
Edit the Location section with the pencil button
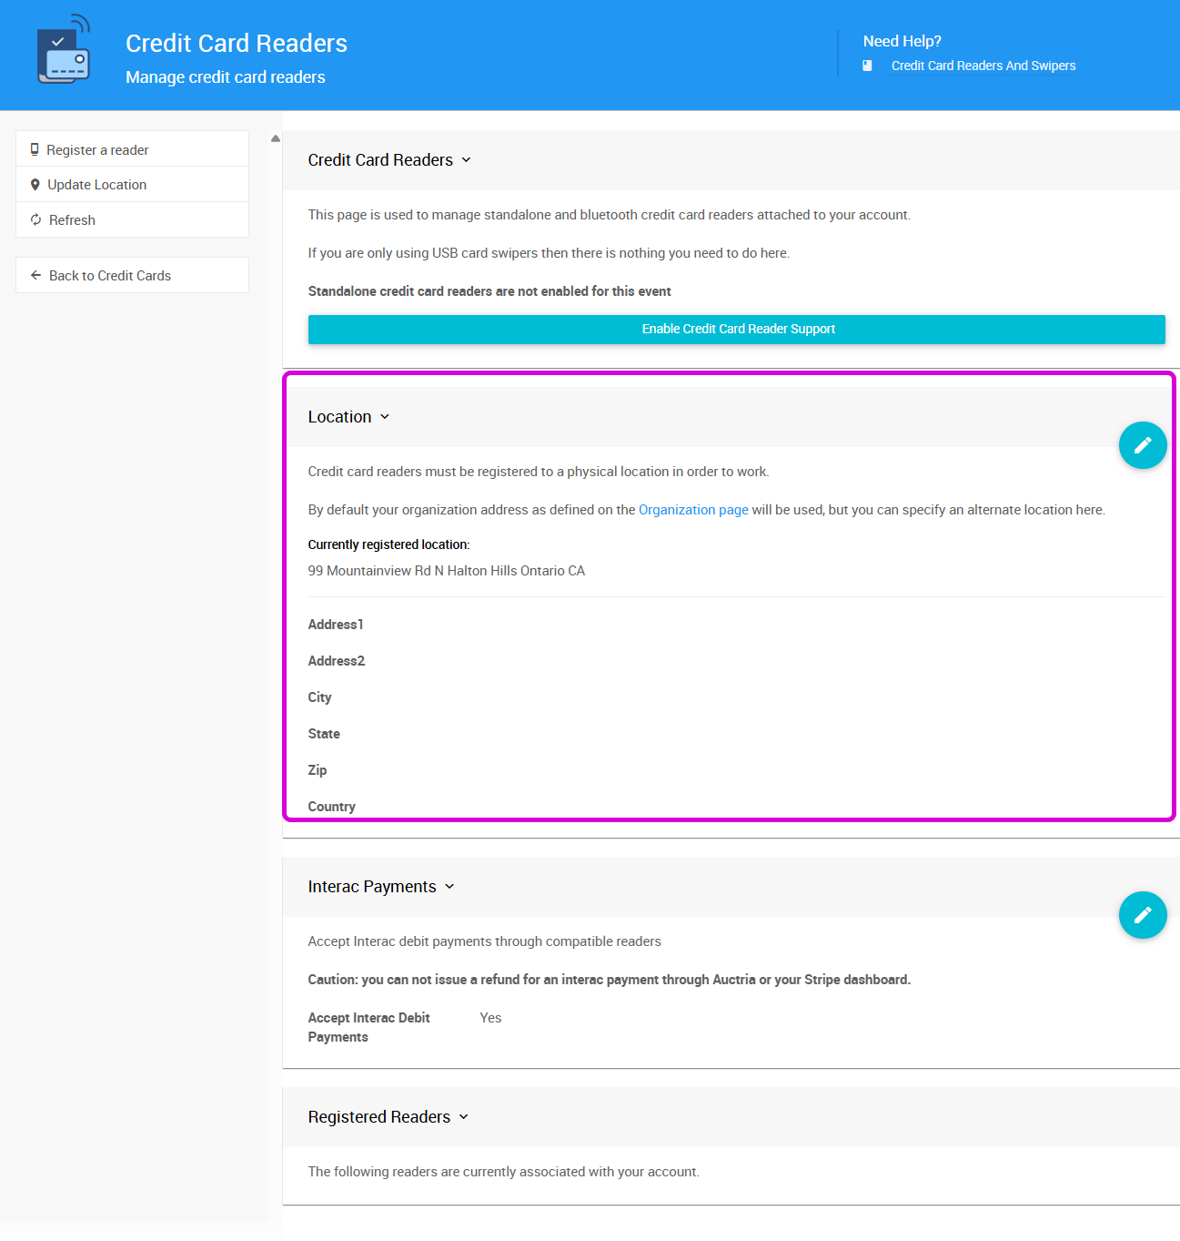click(x=1142, y=445)
